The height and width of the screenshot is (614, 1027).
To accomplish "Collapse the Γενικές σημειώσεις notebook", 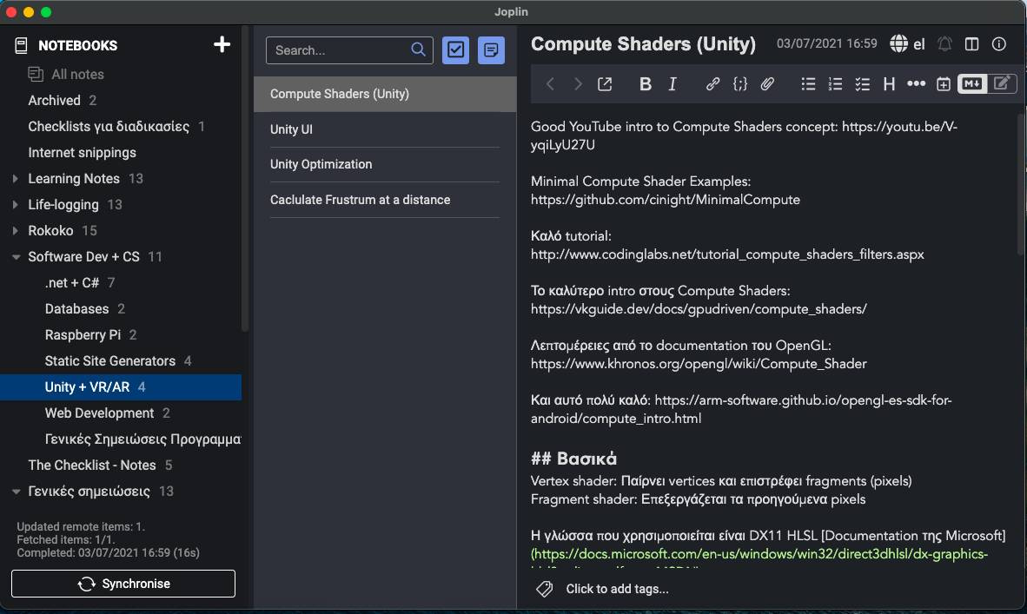I will tap(16, 491).
